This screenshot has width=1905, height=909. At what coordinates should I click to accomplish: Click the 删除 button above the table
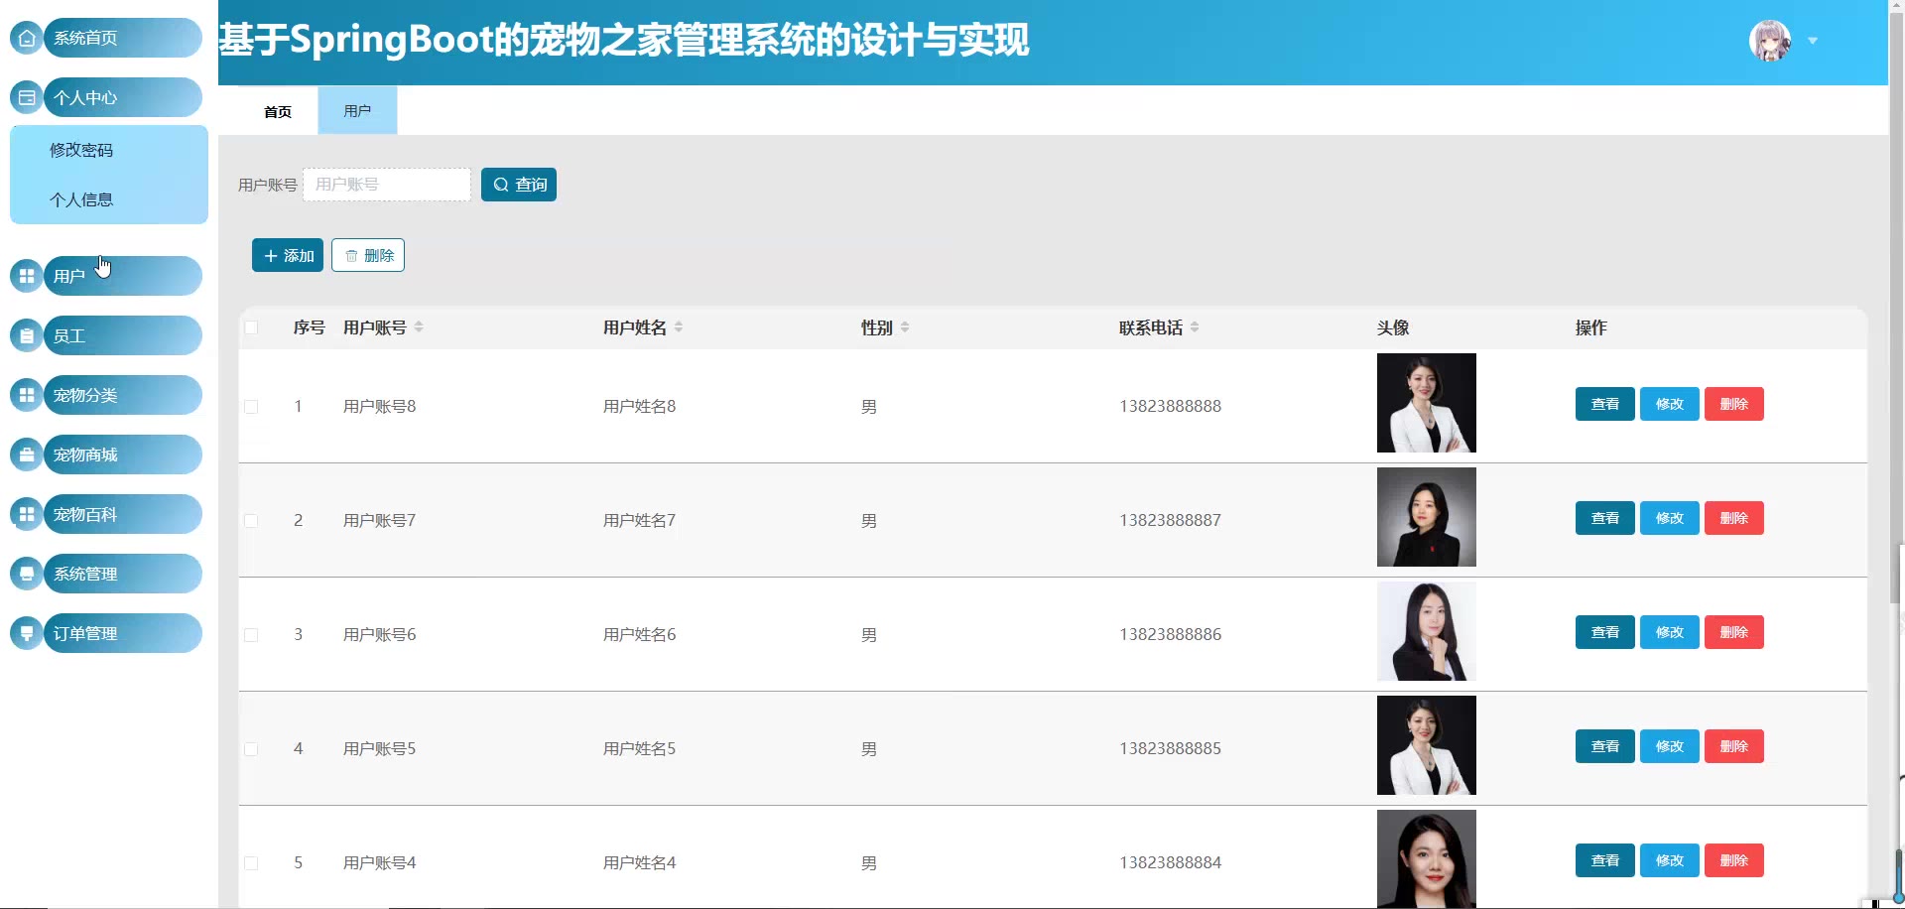click(368, 255)
